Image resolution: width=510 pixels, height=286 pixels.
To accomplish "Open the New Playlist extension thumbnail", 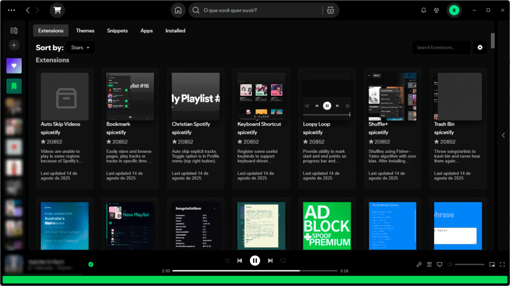I will click(130, 226).
